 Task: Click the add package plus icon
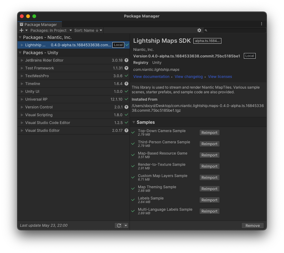click(x=21, y=30)
